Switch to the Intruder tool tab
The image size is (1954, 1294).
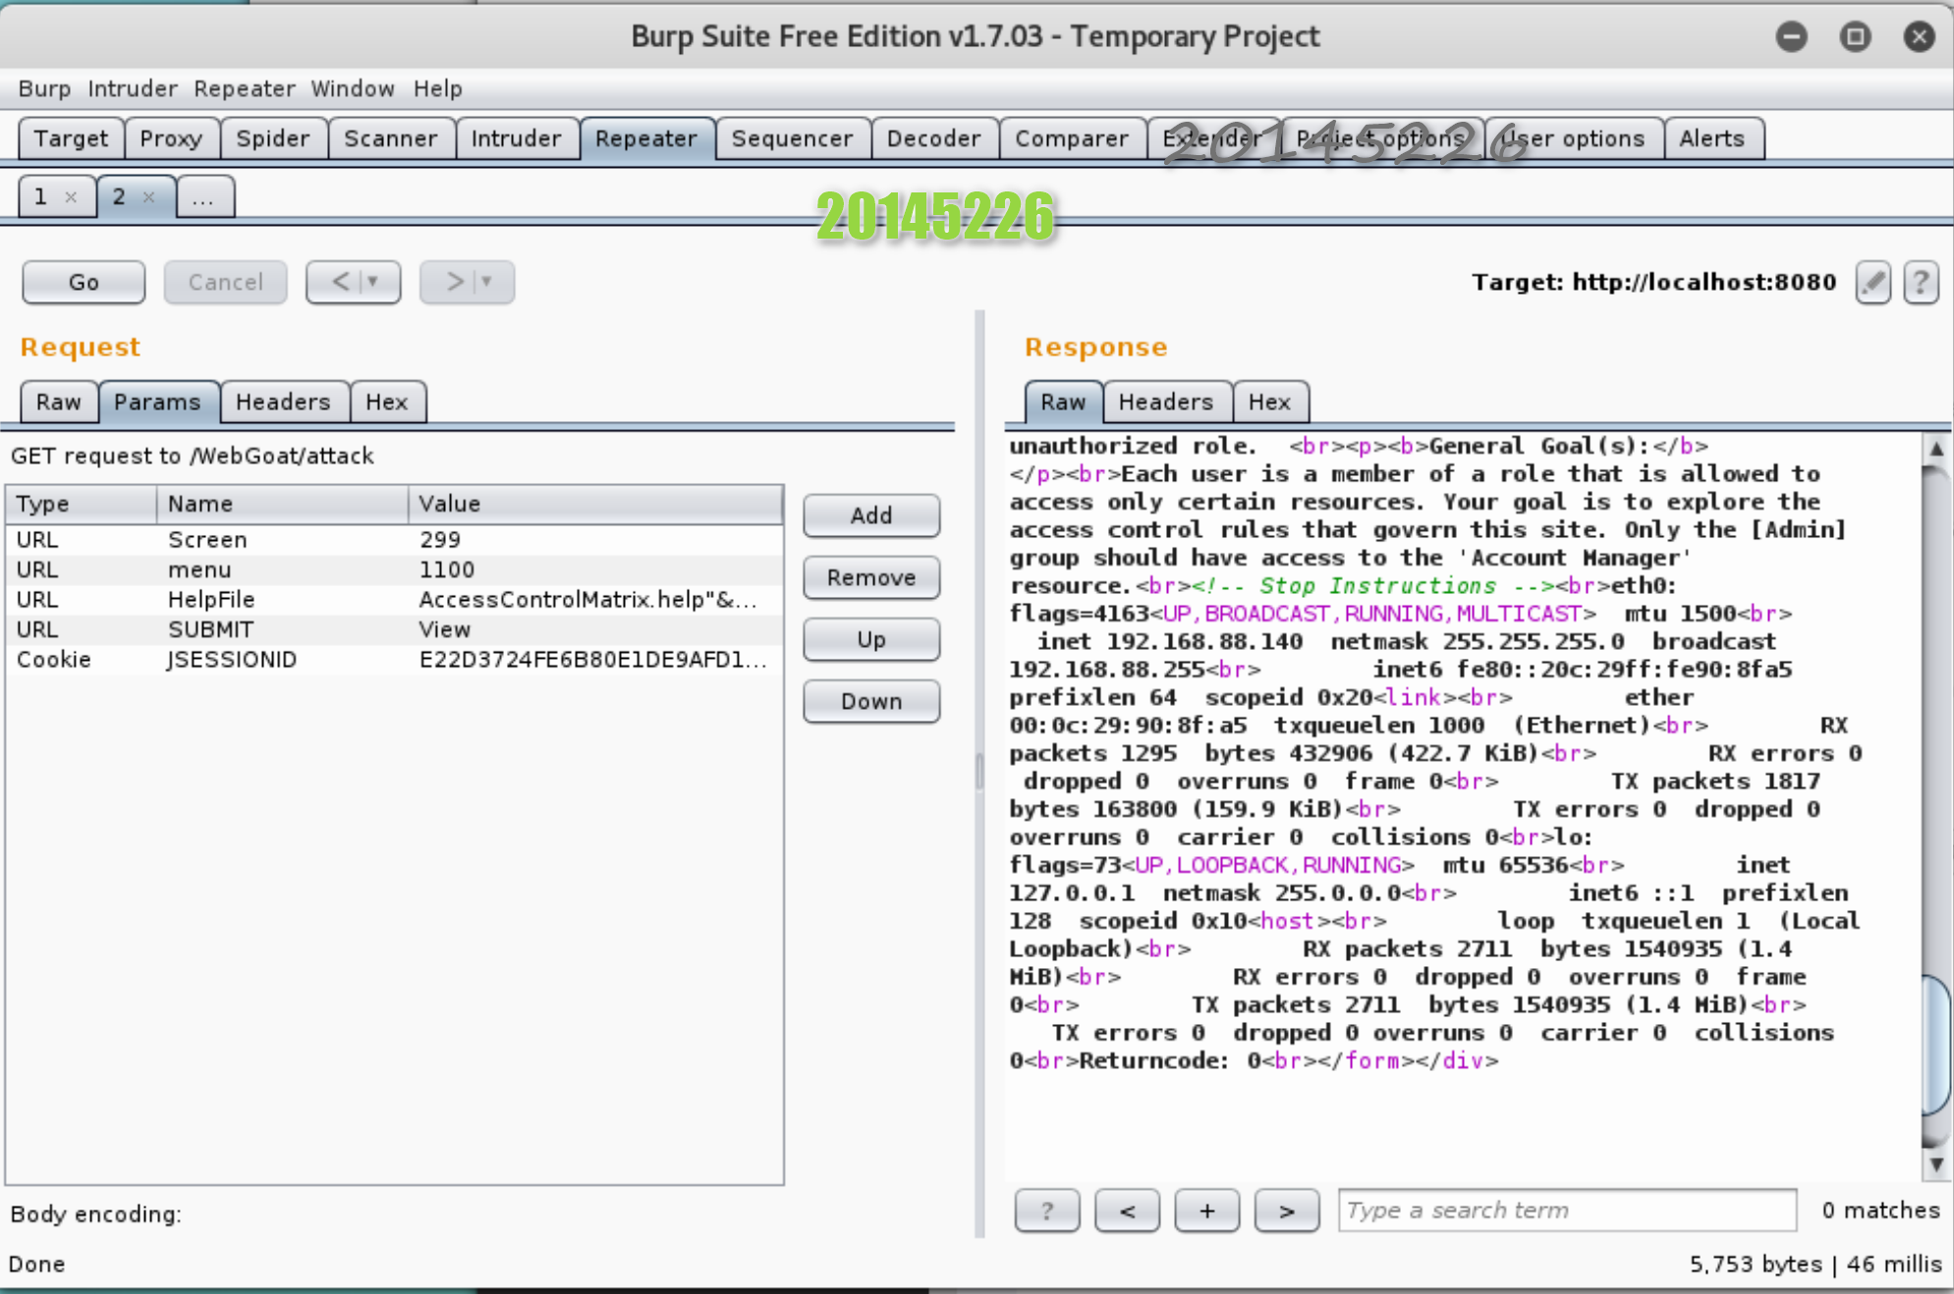click(x=516, y=138)
